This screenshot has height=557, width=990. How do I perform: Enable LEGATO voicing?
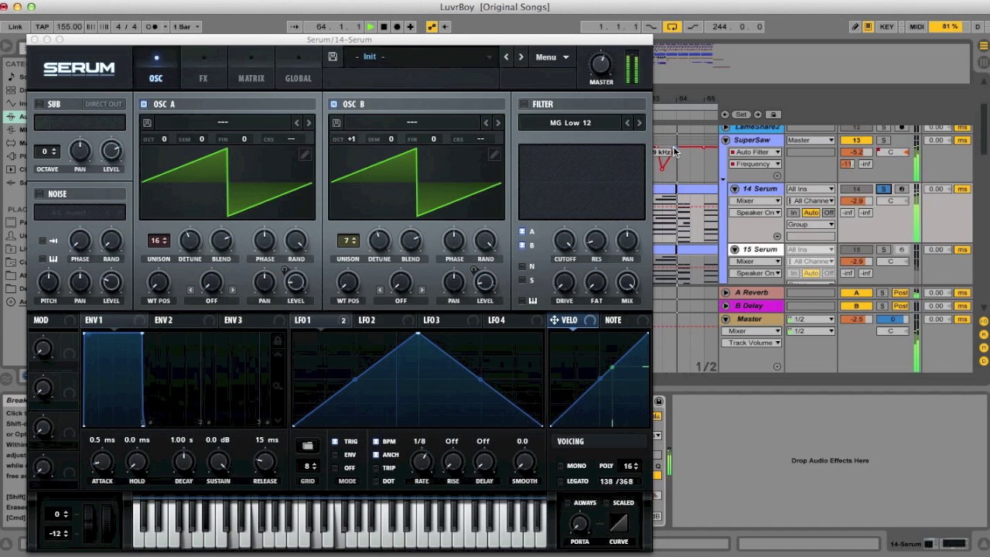click(560, 481)
